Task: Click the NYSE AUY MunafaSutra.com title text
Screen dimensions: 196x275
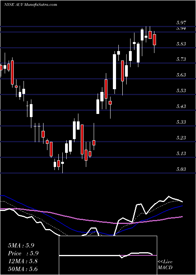Action: click(x=31, y=5)
